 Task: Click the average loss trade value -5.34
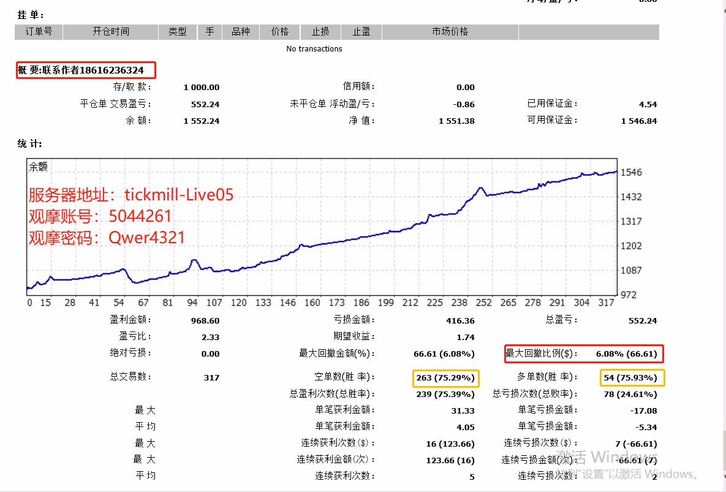click(x=646, y=427)
